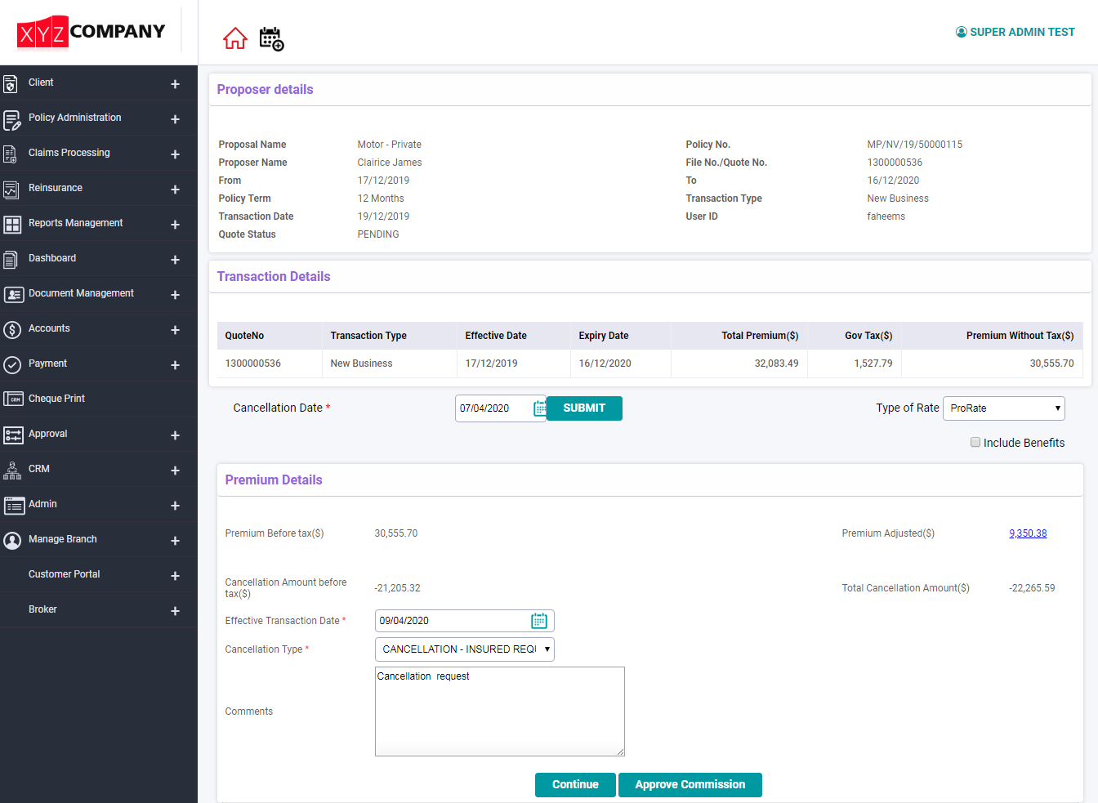Click the CRM sidebar icon
This screenshot has height=803, width=1098.
[x=11, y=469]
